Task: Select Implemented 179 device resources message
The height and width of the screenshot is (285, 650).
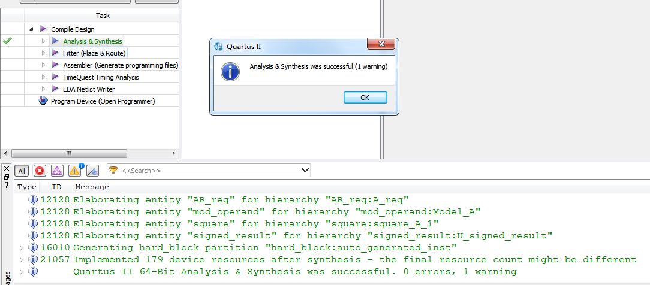Action: click(x=354, y=260)
